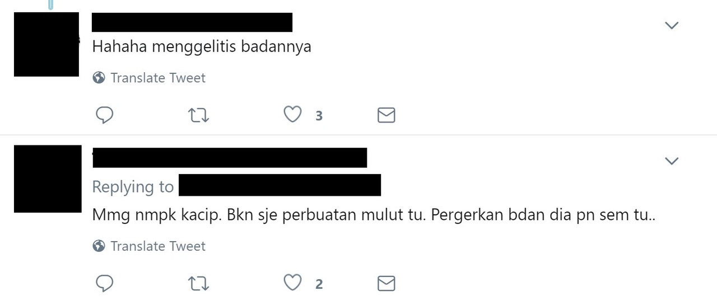Image resolution: width=717 pixels, height=301 pixels.
Task: Open the redacted handle after 'Replying to'
Action: (280, 185)
